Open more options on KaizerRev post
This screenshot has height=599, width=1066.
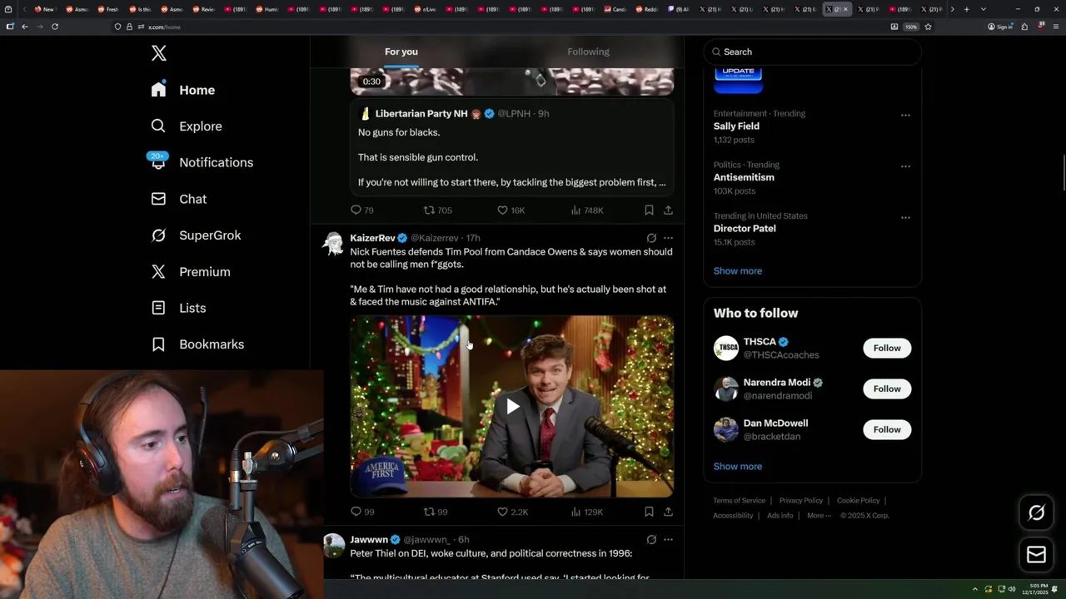coord(668,238)
